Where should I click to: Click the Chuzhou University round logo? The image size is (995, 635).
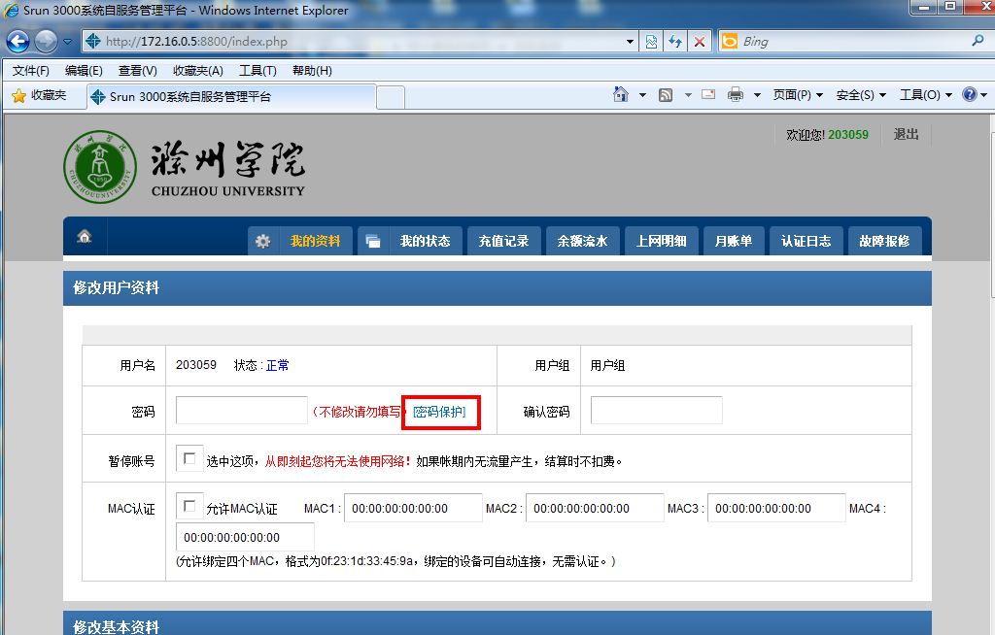pos(100,167)
